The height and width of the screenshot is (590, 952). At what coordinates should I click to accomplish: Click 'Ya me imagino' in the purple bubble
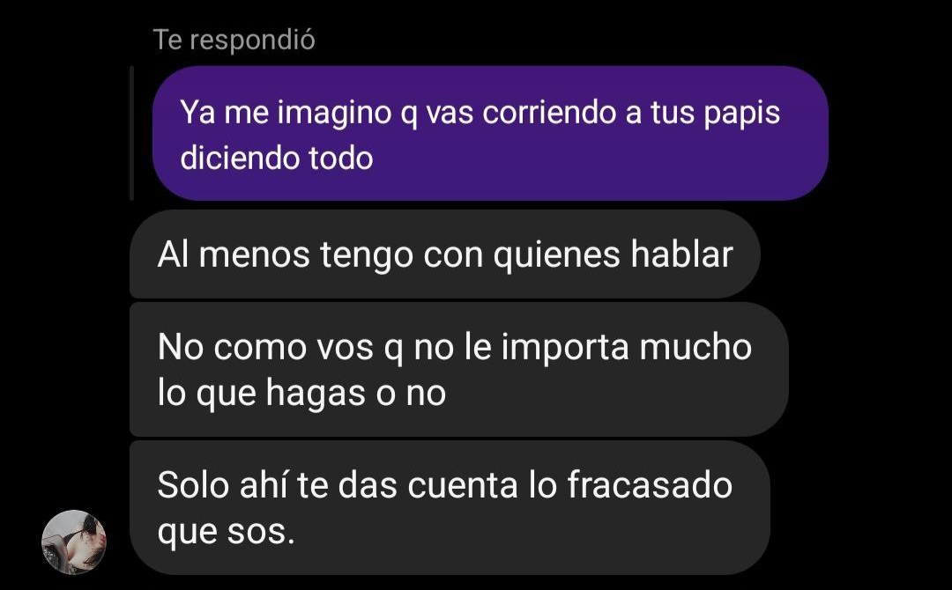[286, 114]
